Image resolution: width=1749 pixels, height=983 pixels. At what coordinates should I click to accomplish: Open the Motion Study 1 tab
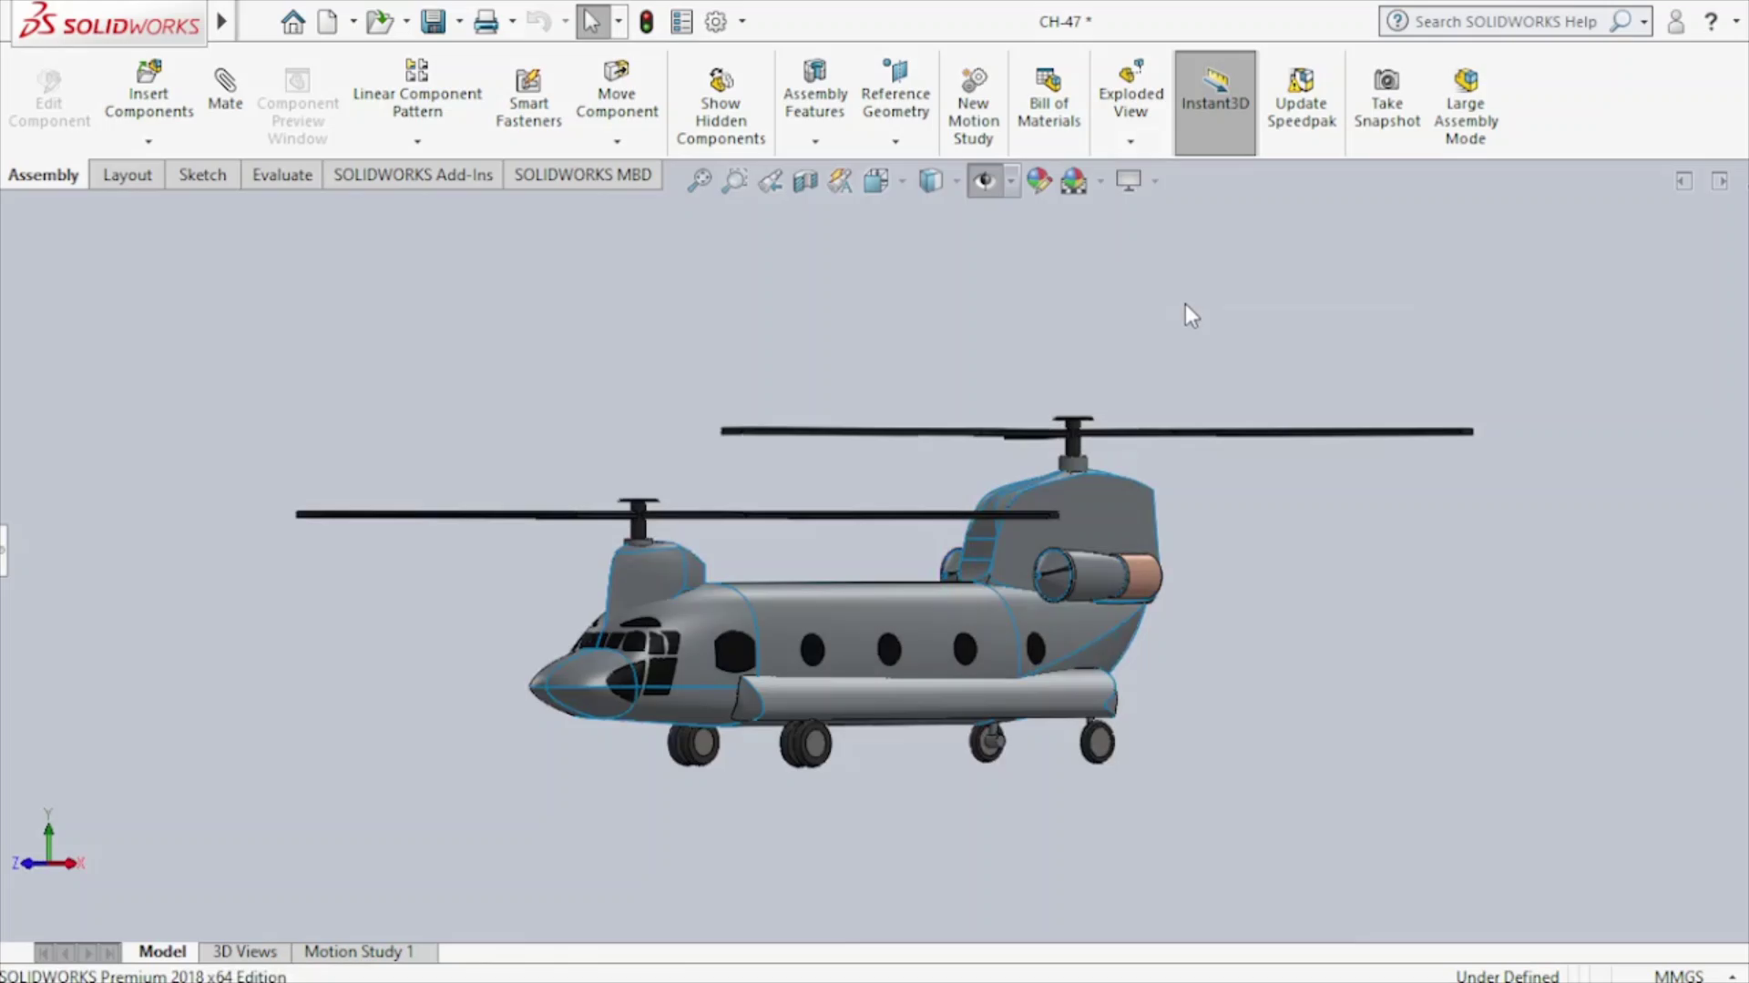coord(359,951)
